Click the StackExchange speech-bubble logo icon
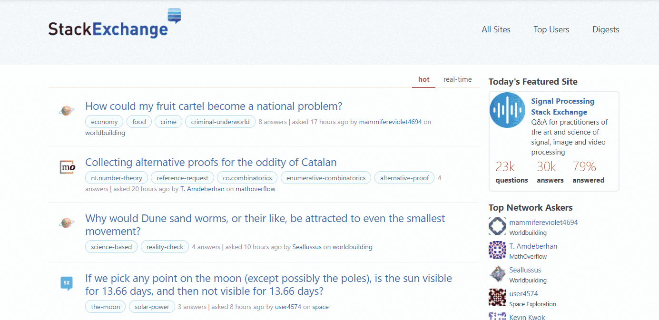This screenshot has height=320, width=659. [x=175, y=15]
